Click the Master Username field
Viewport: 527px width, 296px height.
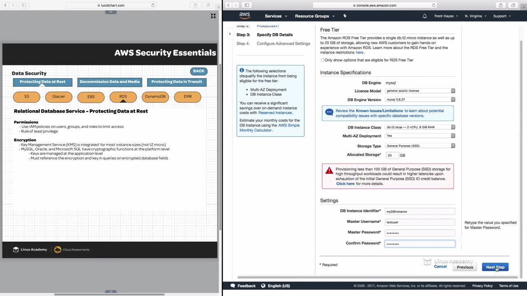click(420, 222)
